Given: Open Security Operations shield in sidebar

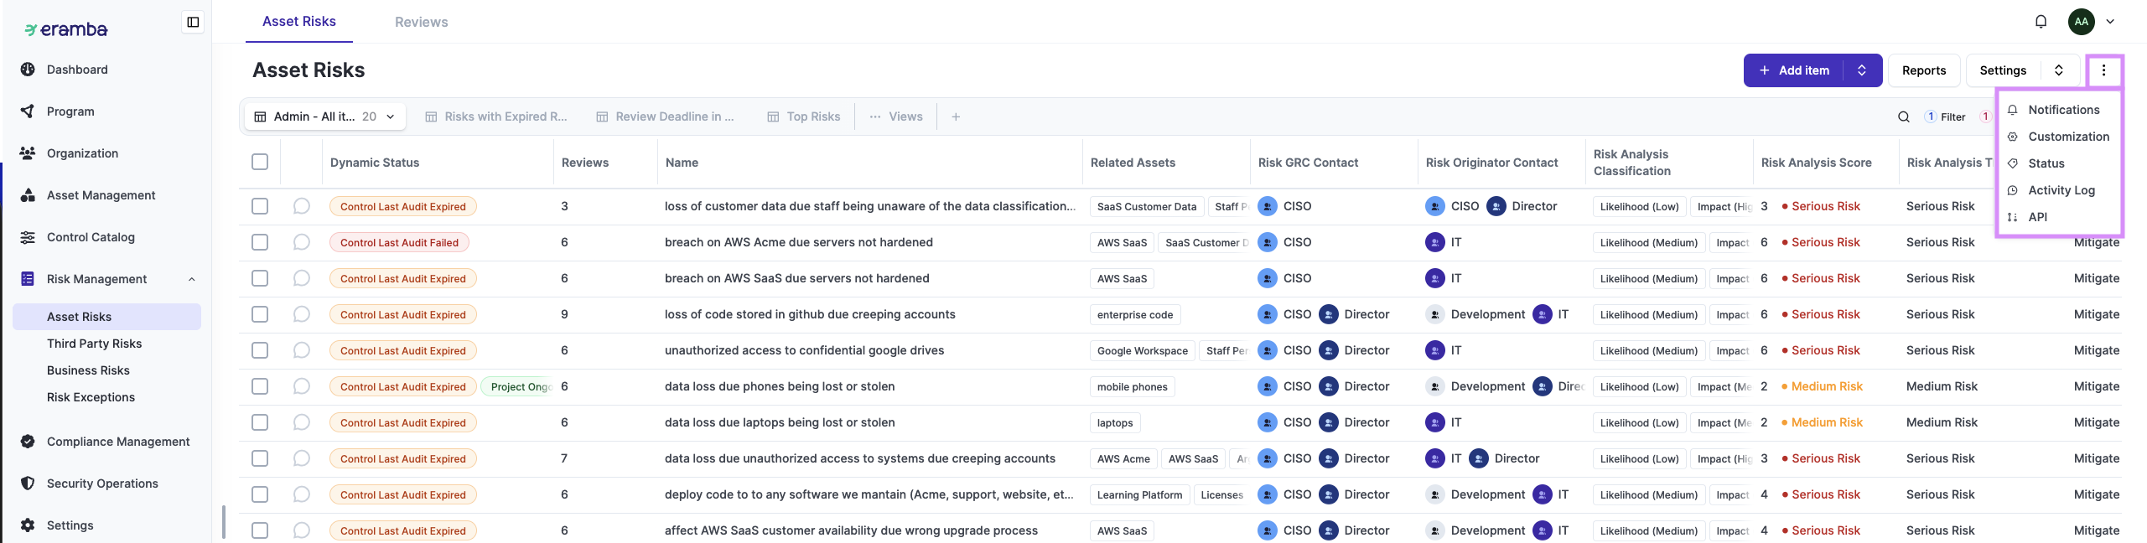Looking at the screenshot, I should click(28, 484).
